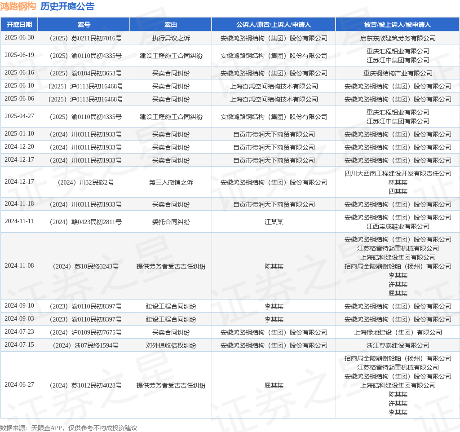Click the date cell 2024-09-10
This screenshot has width=460, height=432.
(x=19, y=306)
